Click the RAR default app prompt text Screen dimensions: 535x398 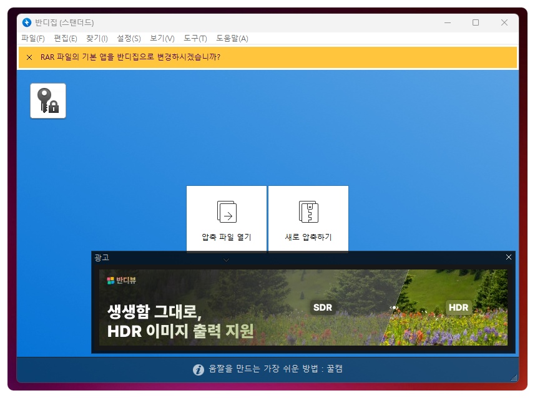[x=130, y=57]
